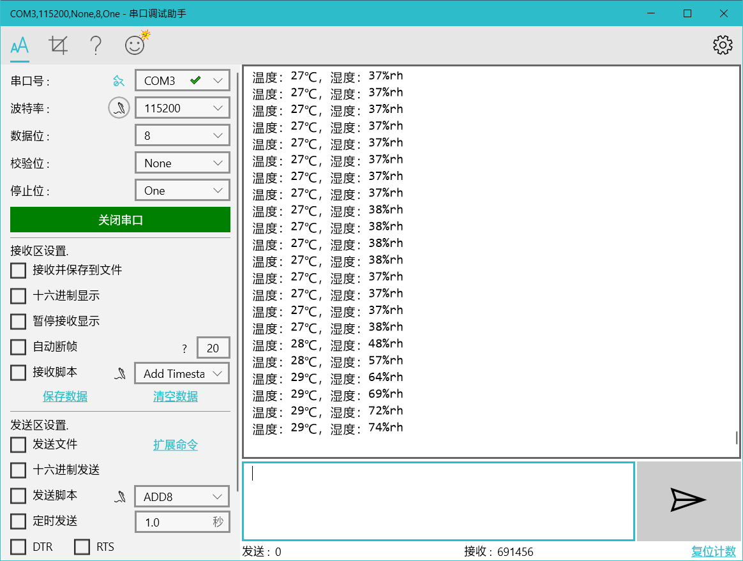This screenshot has height=561, width=743.
Task: Click the 保存数据 link
Action: [x=65, y=396]
